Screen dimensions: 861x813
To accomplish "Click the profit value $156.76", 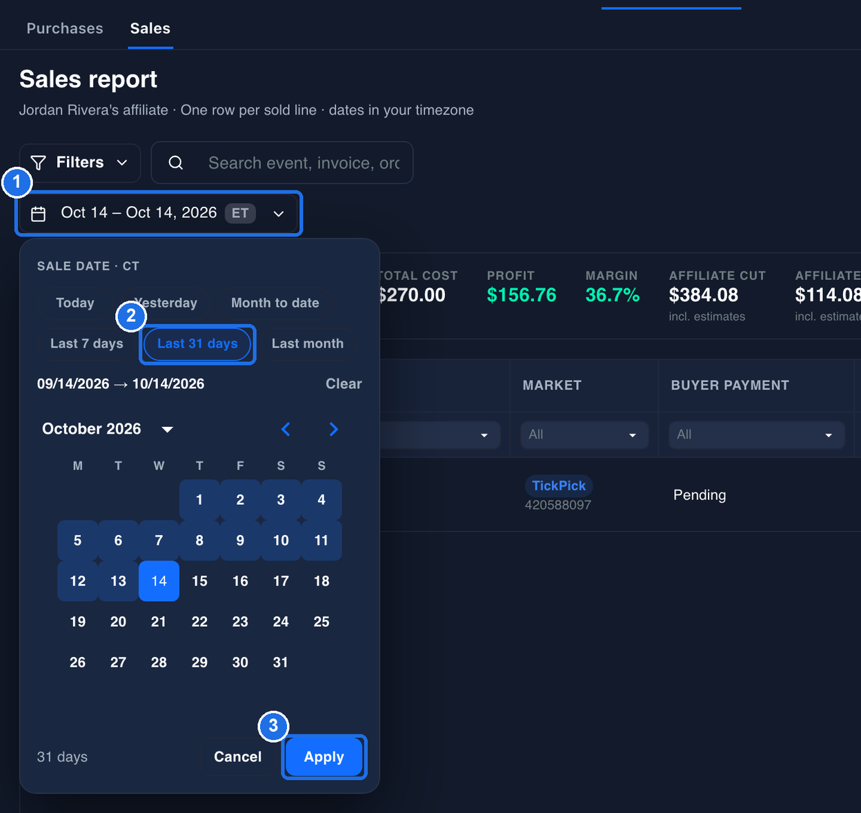I will pos(522,295).
